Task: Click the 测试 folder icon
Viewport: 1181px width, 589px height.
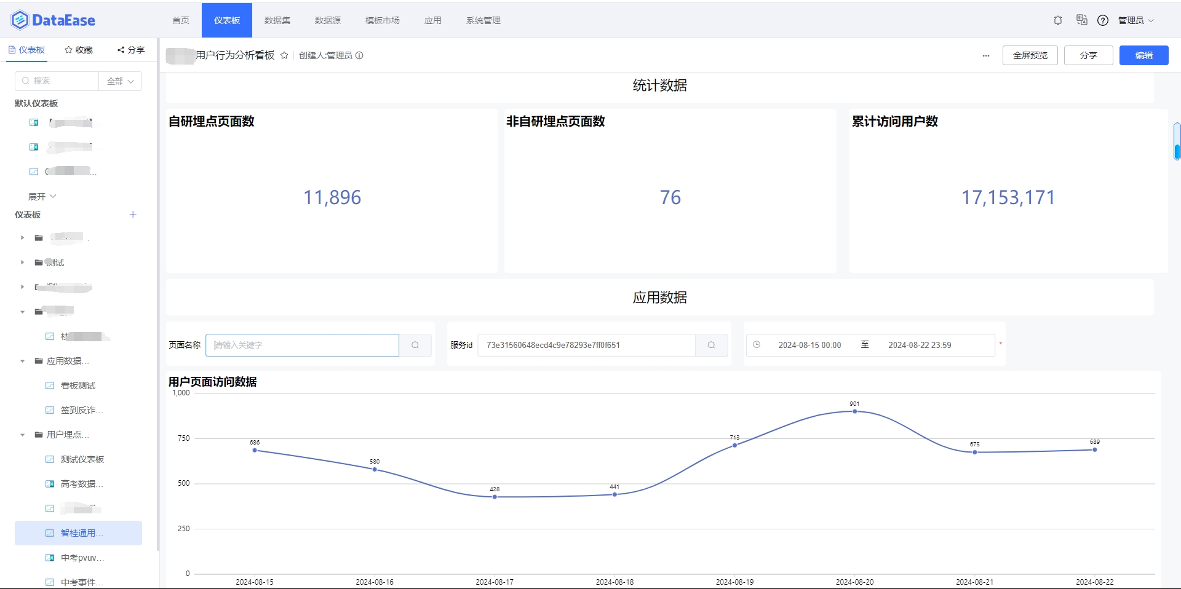Action: [x=39, y=263]
